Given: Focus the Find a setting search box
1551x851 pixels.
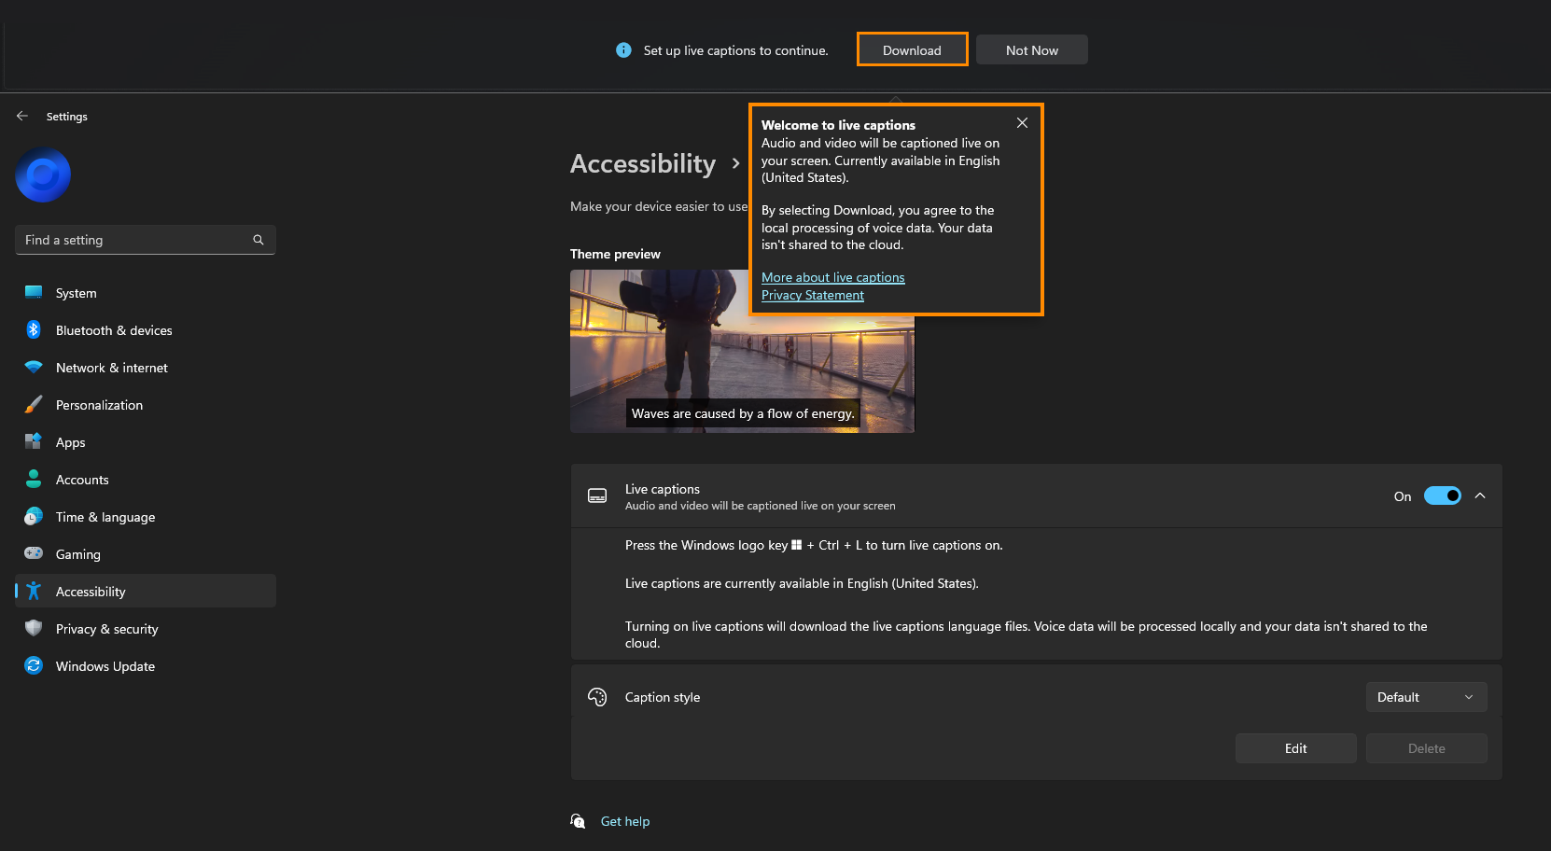Looking at the screenshot, I should tap(146, 240).
